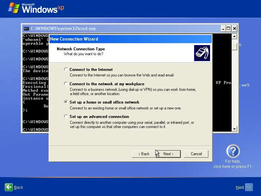
Task: Maximize the cmd.exe window
Action: point(229,28)
